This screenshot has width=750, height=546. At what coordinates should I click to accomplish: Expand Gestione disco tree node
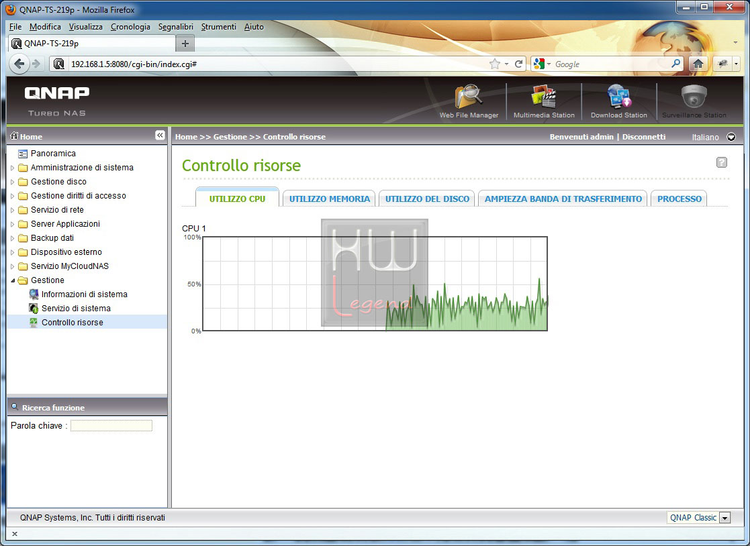click(13, 182)
